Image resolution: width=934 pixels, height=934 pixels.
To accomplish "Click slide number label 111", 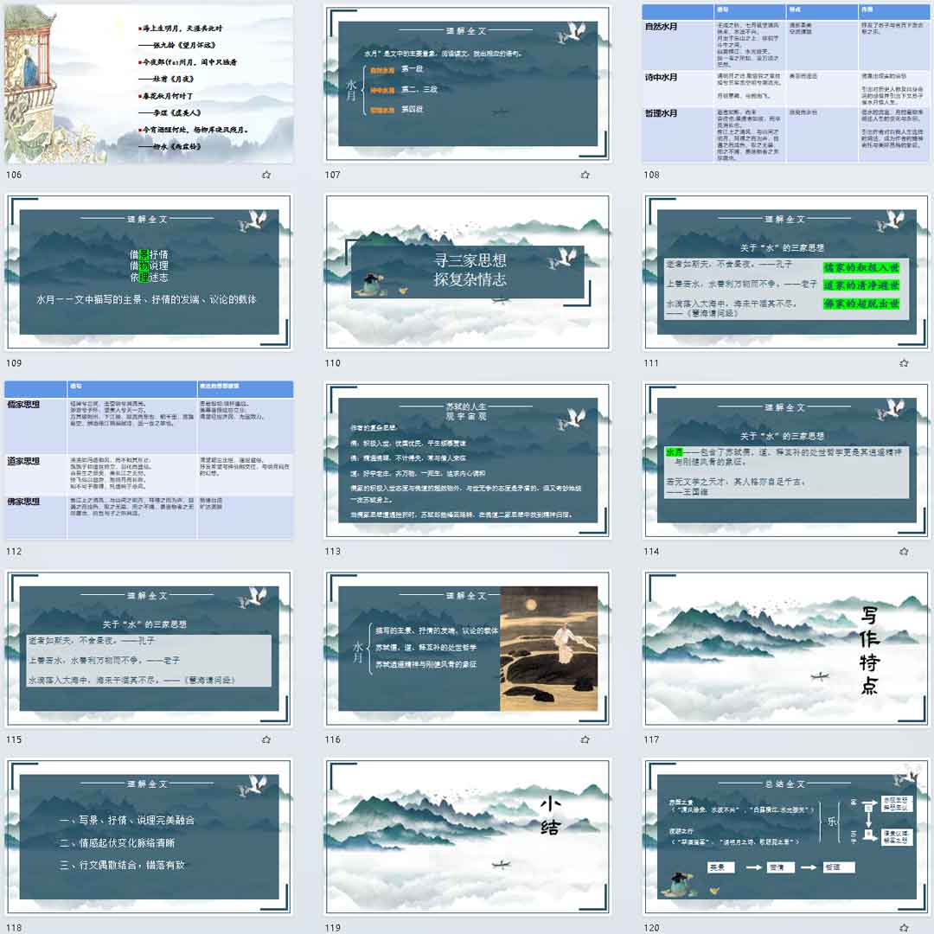I will coord(651,362).
